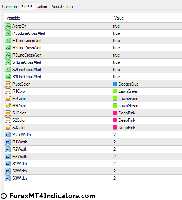182x200 pixels.
Task: Click the LawnGreen swatch for R1Color
Action: [115, 91]
